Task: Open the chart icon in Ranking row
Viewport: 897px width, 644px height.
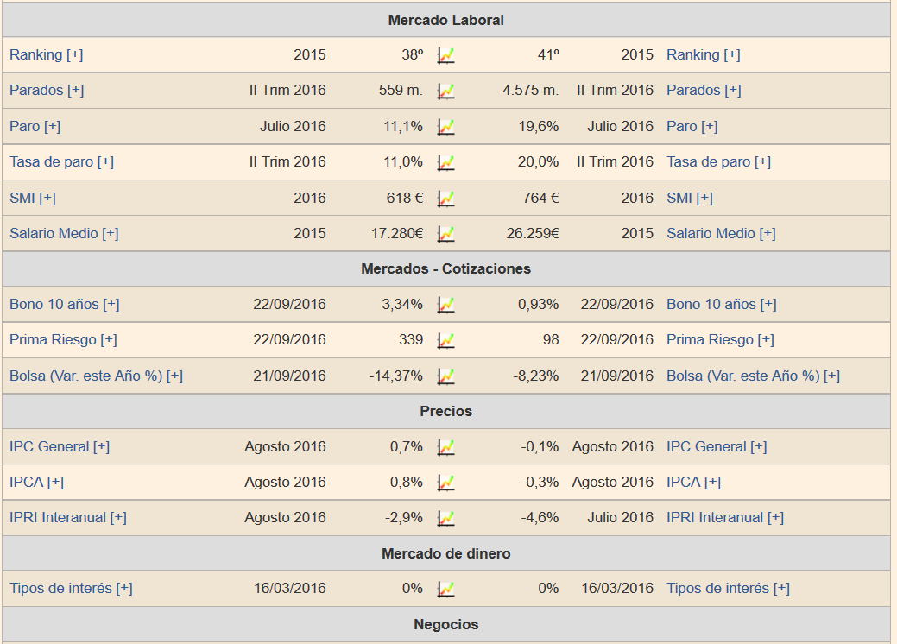Action: [445, 55]
